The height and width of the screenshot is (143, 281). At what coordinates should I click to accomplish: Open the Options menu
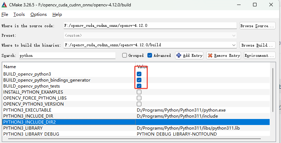coord(38,14)
